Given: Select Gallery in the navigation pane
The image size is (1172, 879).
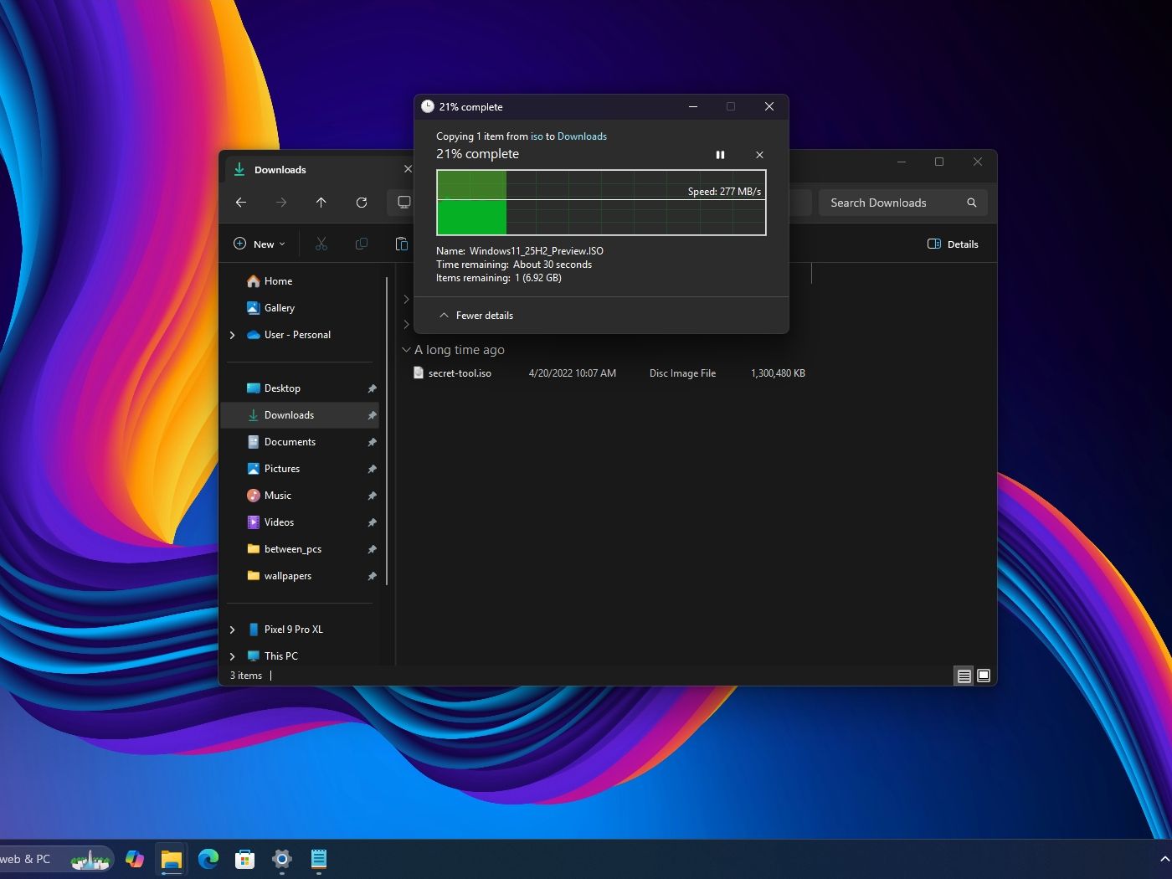Looking at the screenshot, I should [279, 308].
